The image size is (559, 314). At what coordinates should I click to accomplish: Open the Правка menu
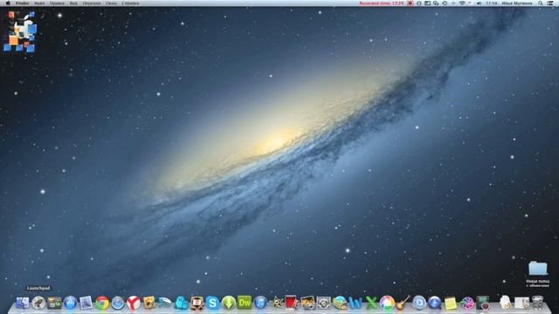57,3
